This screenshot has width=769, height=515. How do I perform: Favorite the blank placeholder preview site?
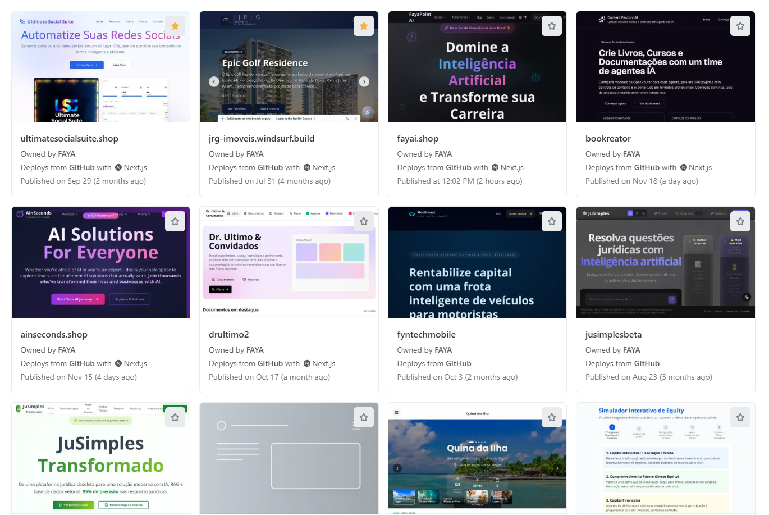pyautogui.click(x=364, y=417)
